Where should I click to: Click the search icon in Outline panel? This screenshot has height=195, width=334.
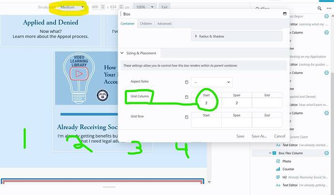(320, 8)
